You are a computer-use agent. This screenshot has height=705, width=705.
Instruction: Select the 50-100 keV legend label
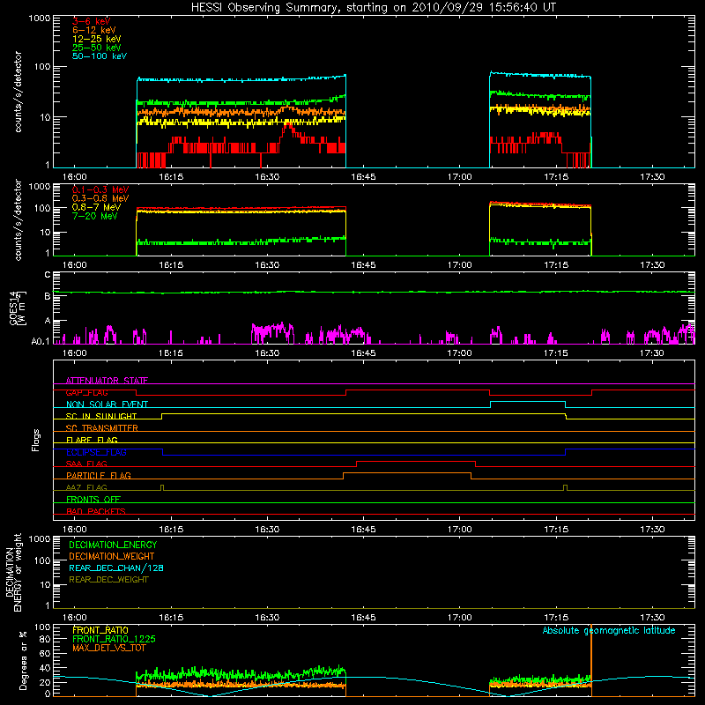point(100,56)
